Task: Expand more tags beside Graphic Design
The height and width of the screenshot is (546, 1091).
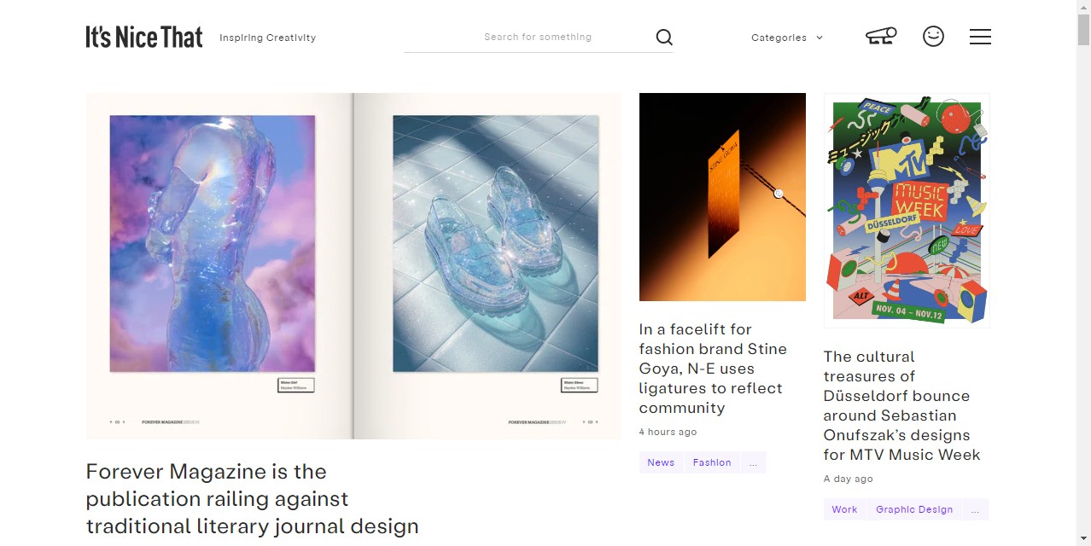Action: [976, 509]
